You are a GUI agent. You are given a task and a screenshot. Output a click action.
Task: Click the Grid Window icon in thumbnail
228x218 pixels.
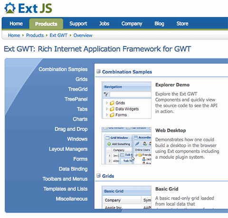(x=108, y=138)
